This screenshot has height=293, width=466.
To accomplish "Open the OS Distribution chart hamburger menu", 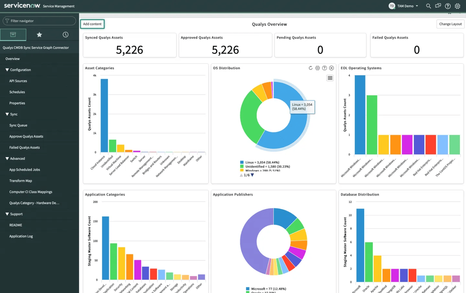I will [330, 78].
